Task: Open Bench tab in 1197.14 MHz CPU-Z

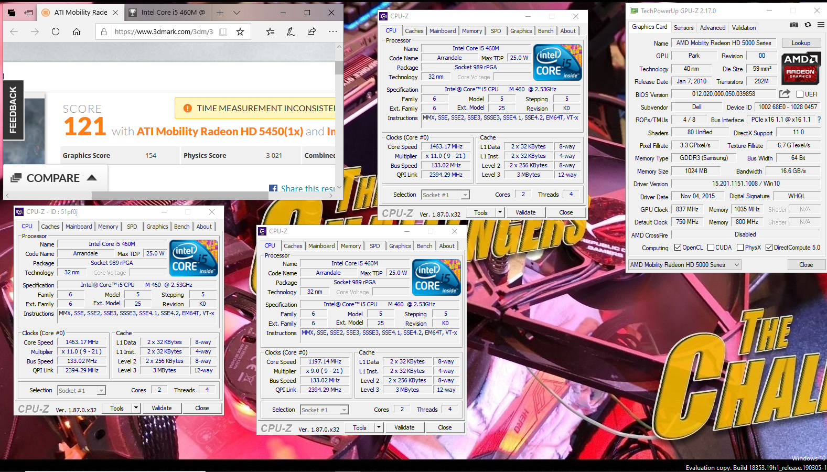Action: pos(425,246)
